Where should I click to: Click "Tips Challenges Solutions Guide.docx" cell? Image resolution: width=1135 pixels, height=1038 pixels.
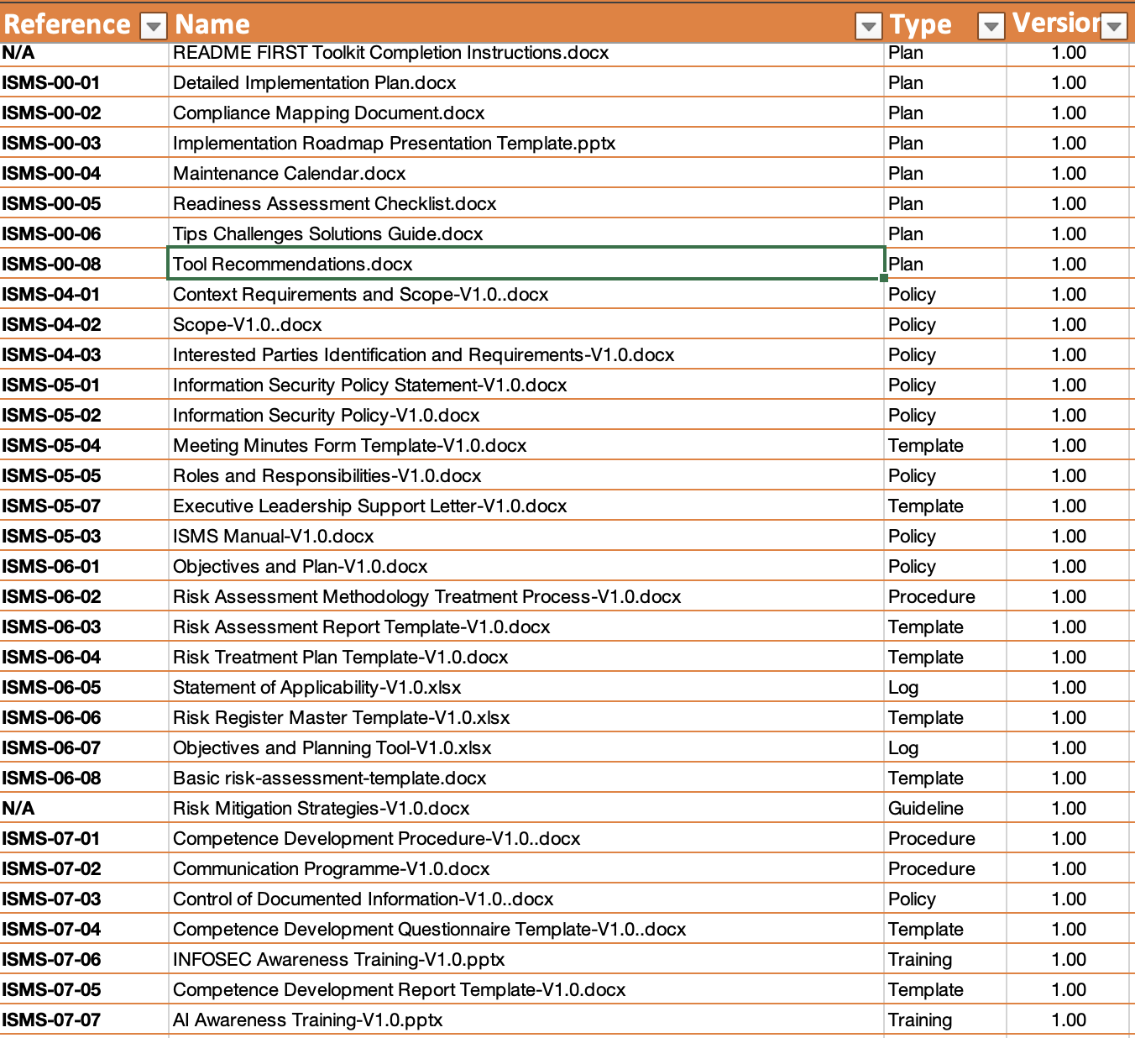tap(526, 233)
